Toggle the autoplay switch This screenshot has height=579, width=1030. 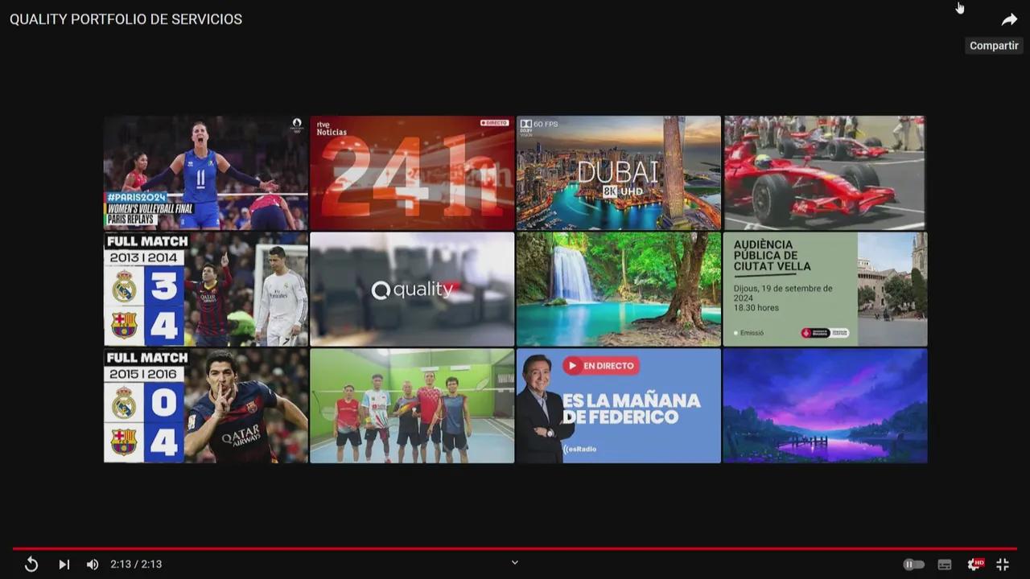(x=913, y=565)
